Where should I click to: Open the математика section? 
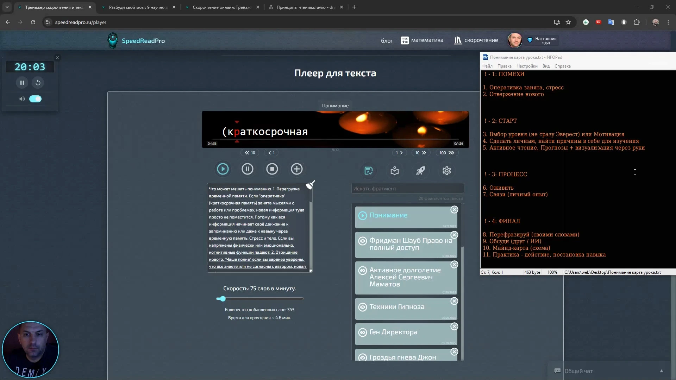(422, 40)
